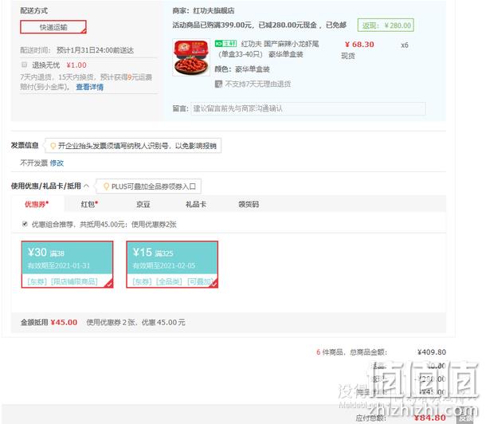Switch to the 京豆 tab
486x424 pixels.
click(143, 204)
